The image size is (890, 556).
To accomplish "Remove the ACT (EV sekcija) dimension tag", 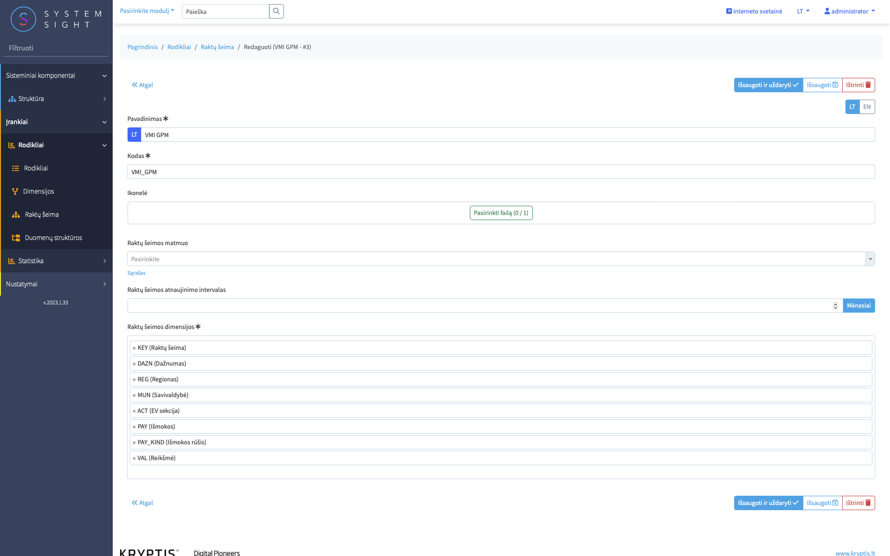I will point(134,411).
